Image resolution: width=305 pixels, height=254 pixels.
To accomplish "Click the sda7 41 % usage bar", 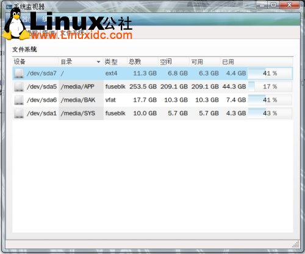I will point(270,73).
